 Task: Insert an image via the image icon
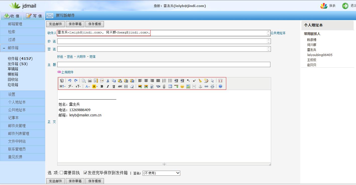point(140,86)
